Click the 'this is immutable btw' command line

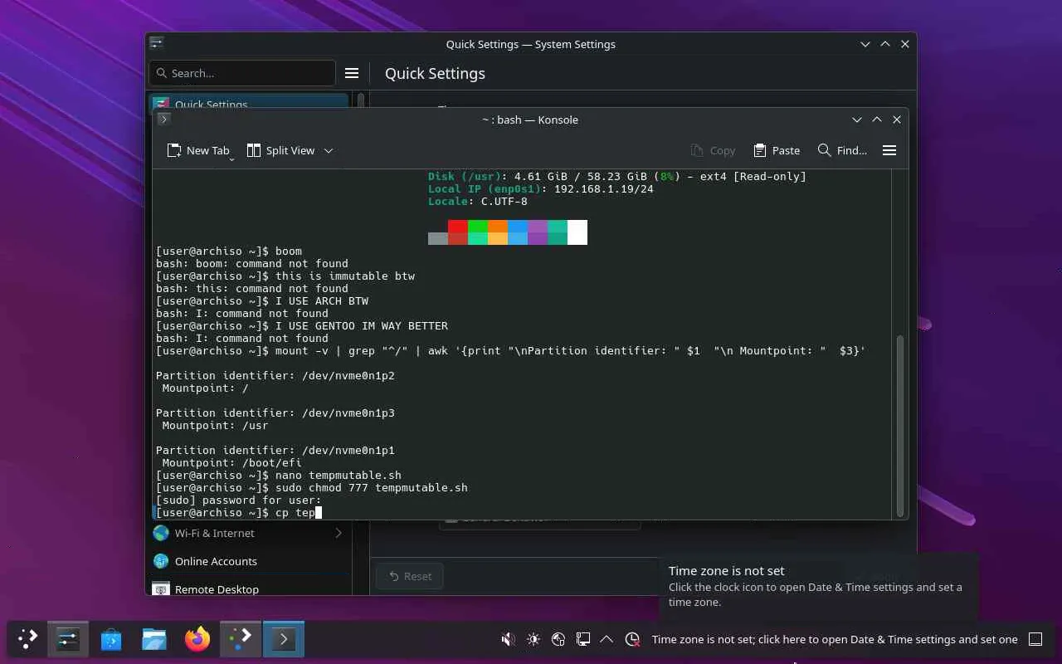click(285, 276)
